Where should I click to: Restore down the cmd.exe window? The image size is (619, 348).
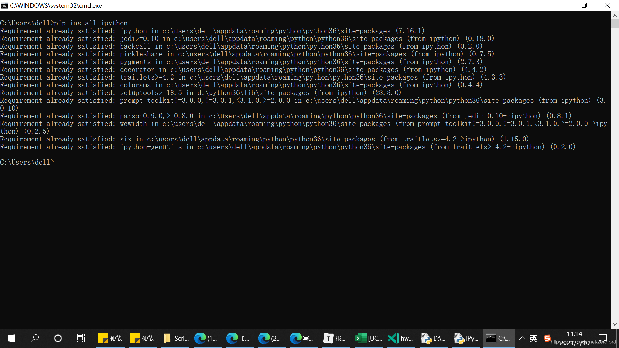coord(584,5)
